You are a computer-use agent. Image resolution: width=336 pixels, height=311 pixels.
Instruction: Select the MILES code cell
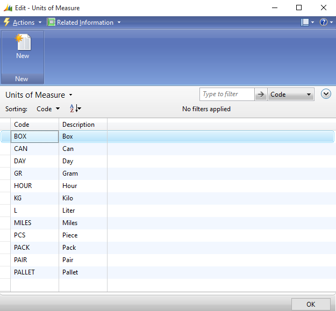click(35, 223)
